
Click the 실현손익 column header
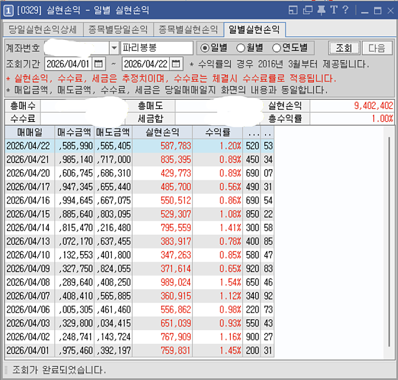[162, 132]
